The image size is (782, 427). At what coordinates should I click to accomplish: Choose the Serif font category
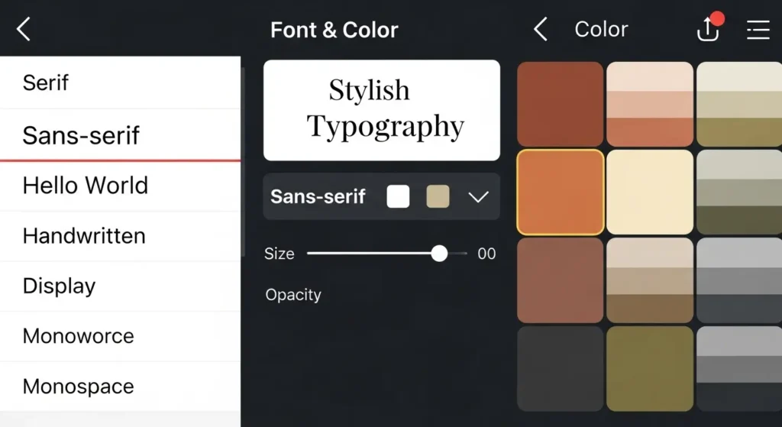click(x=46, y=82)
